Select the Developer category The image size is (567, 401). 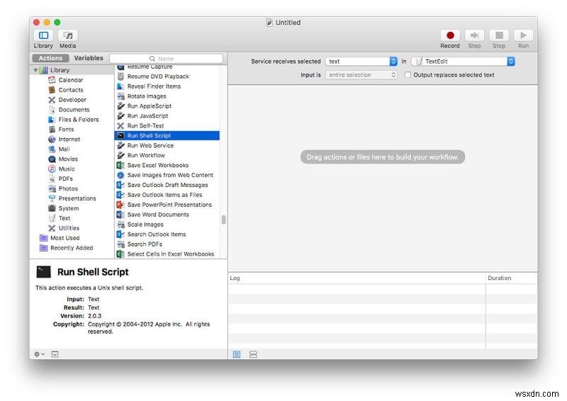click(x=72, y=99)
